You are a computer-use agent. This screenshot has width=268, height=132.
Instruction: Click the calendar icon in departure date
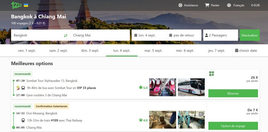(136, 35)
